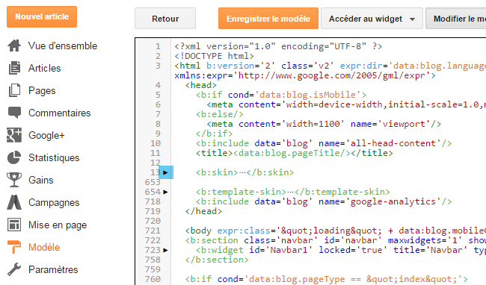The image size is (486, 285).
Task: Click the <title> tag on line 11
Action: coord(214,153)
